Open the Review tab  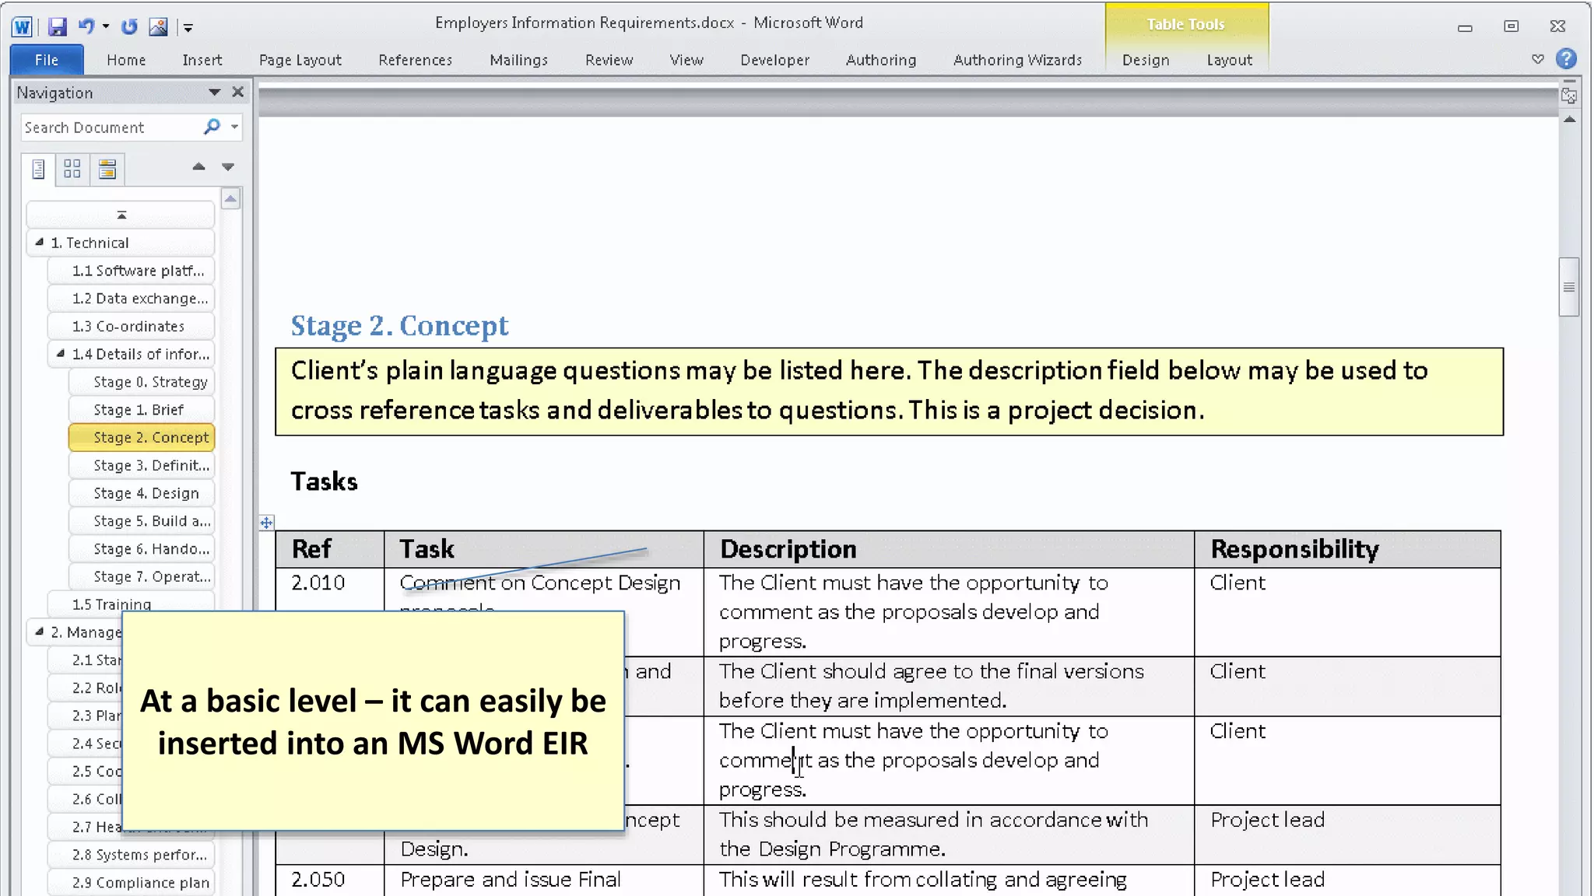609,60
